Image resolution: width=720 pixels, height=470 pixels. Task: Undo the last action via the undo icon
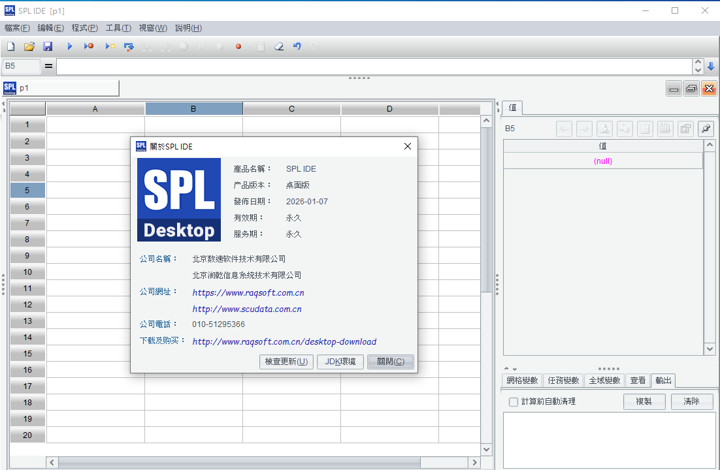tap(296, 46)
